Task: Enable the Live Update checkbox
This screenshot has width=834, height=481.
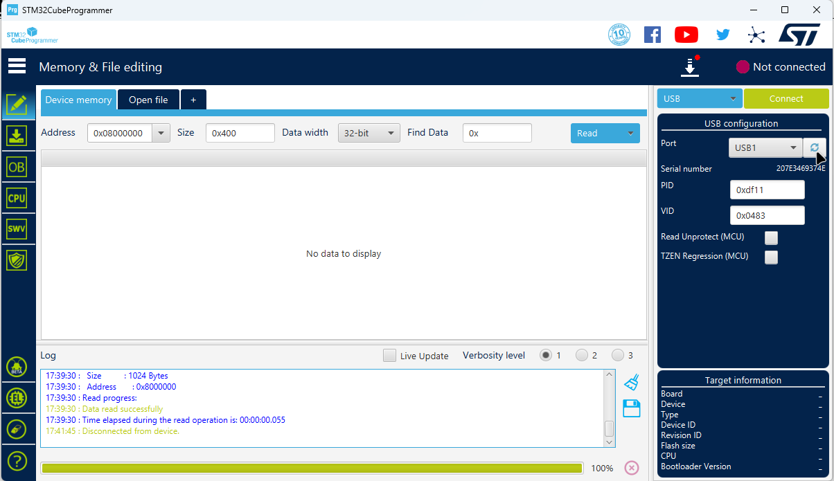Action: click(x=390, y=356)
